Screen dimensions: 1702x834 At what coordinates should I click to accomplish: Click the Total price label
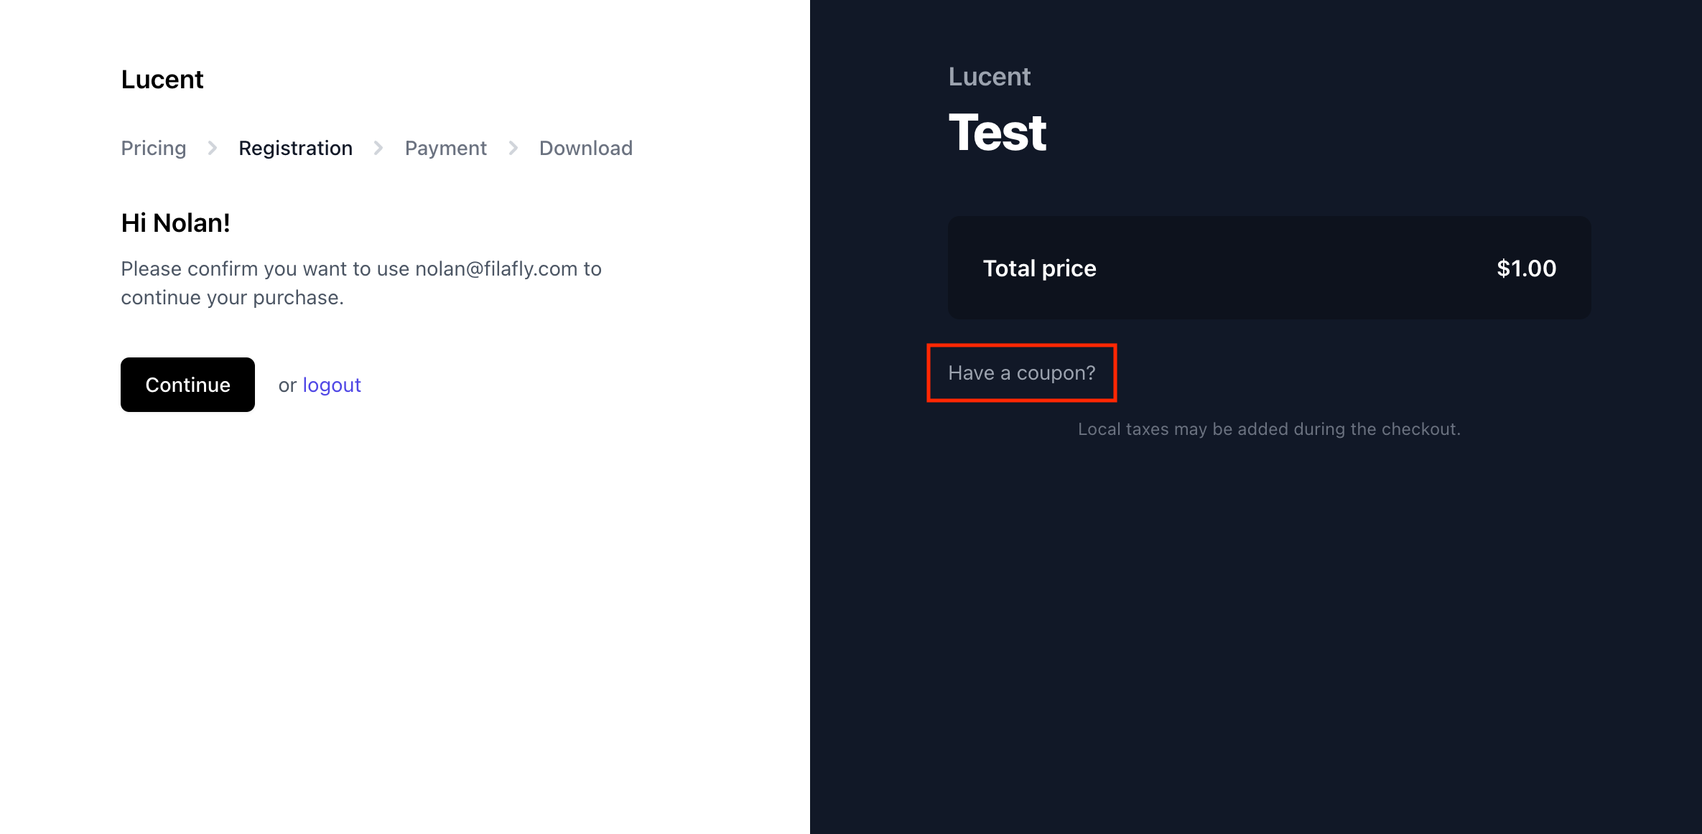[x=1039, y=268]
